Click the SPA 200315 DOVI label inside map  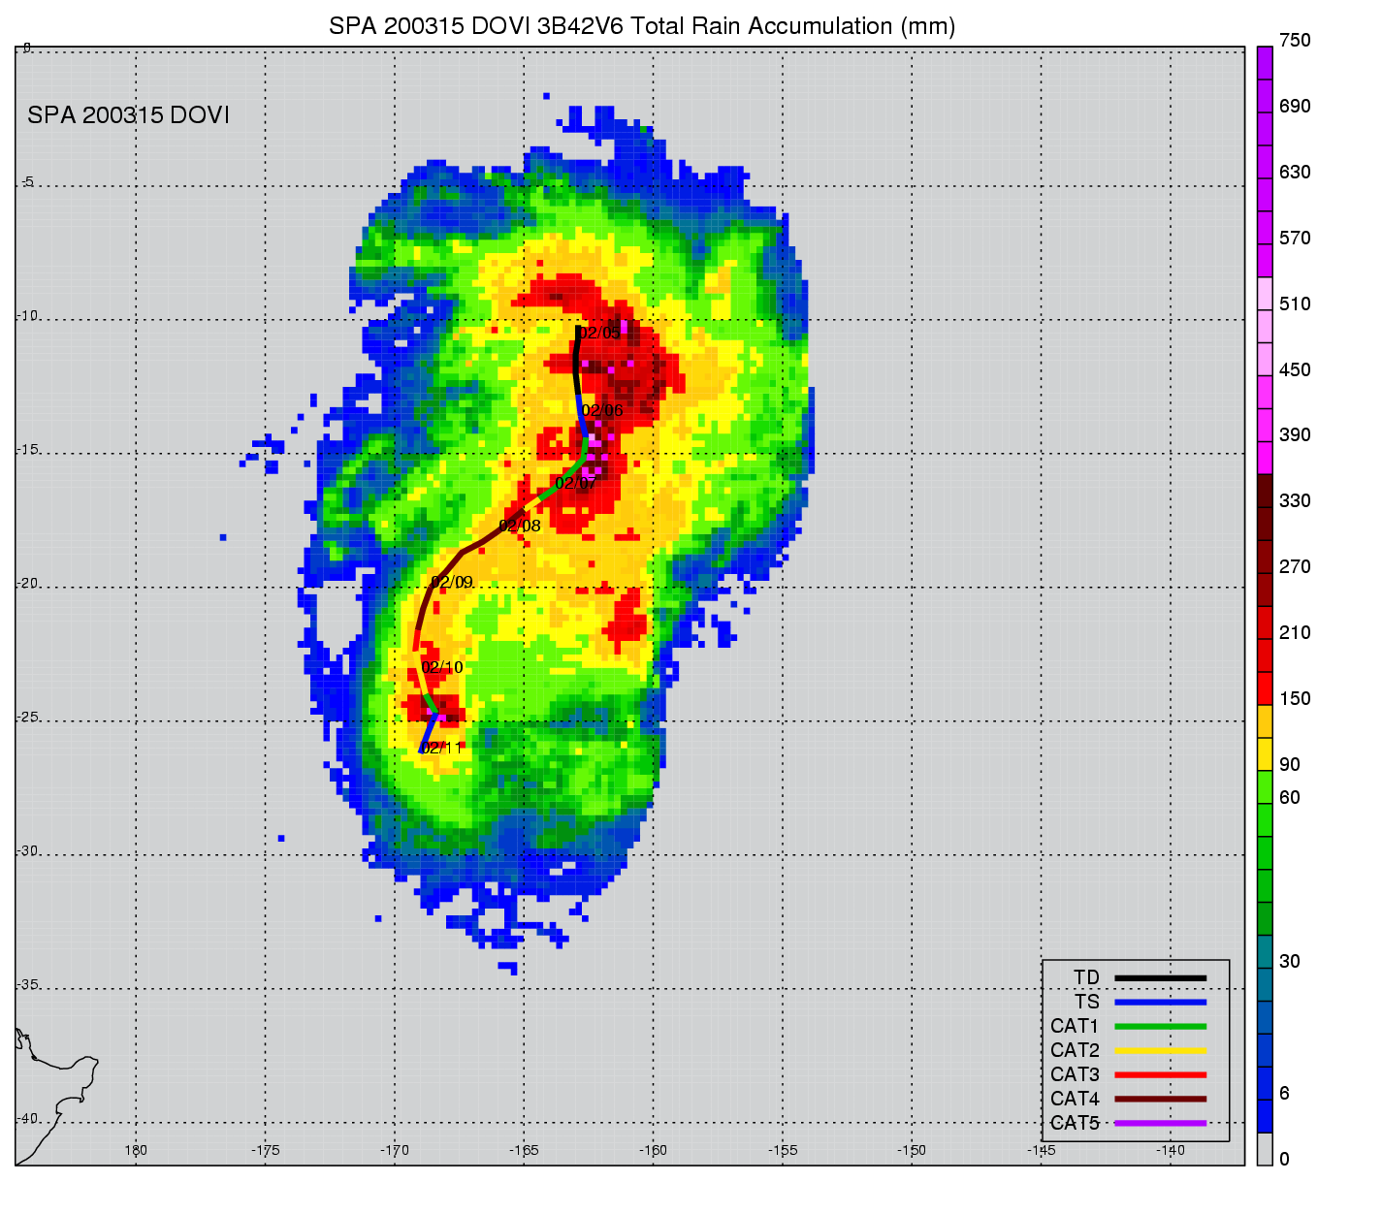click(x=128, y=115)
